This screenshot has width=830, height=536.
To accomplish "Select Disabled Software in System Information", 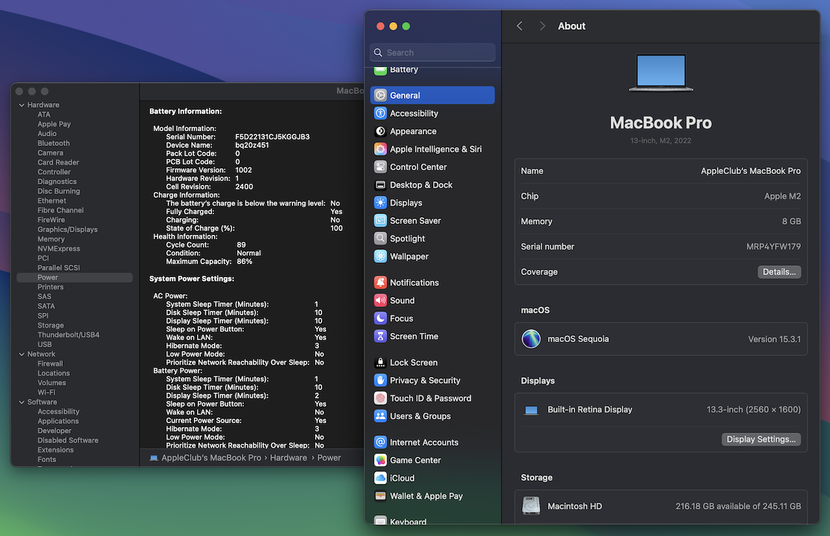I will pyautogui.click(x=68, y=441).
